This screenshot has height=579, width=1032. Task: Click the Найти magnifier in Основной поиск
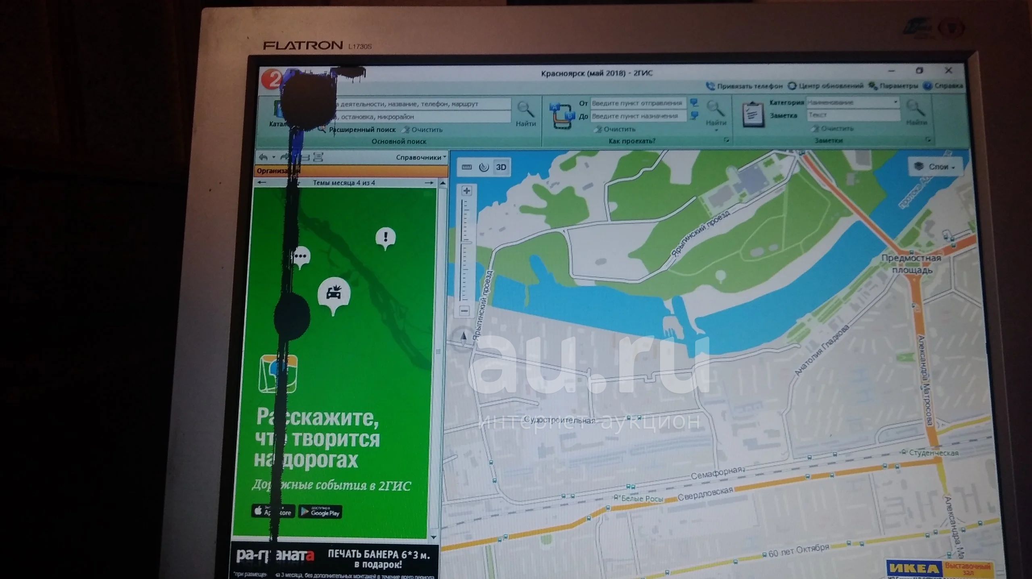526,109
